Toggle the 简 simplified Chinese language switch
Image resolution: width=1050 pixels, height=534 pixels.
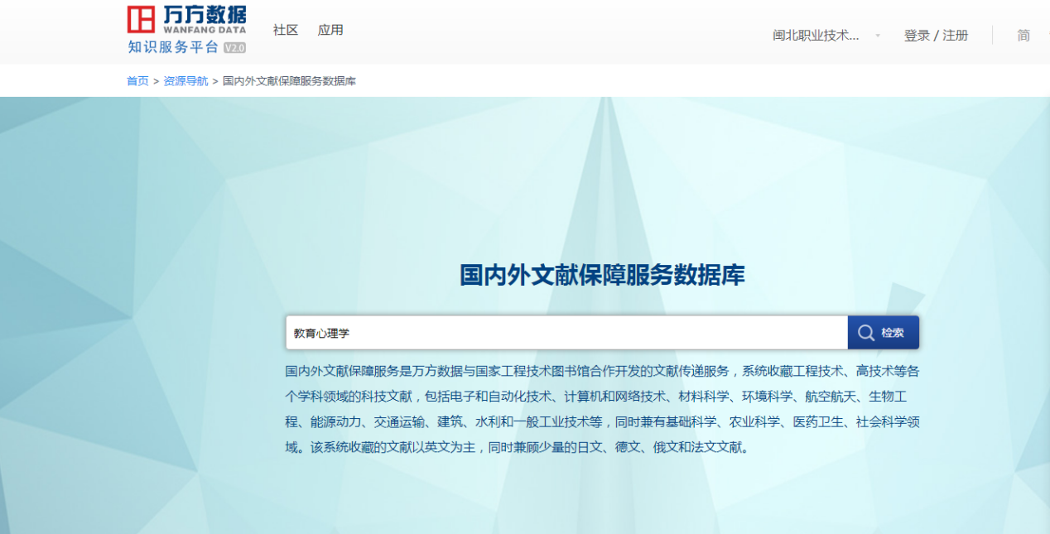point(1023,36)
